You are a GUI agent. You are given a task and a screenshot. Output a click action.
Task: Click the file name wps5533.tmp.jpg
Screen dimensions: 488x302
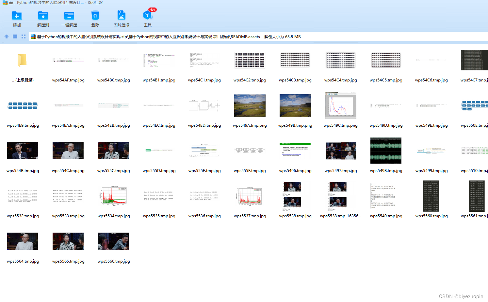pyautogui.click(x=68, y=216)
